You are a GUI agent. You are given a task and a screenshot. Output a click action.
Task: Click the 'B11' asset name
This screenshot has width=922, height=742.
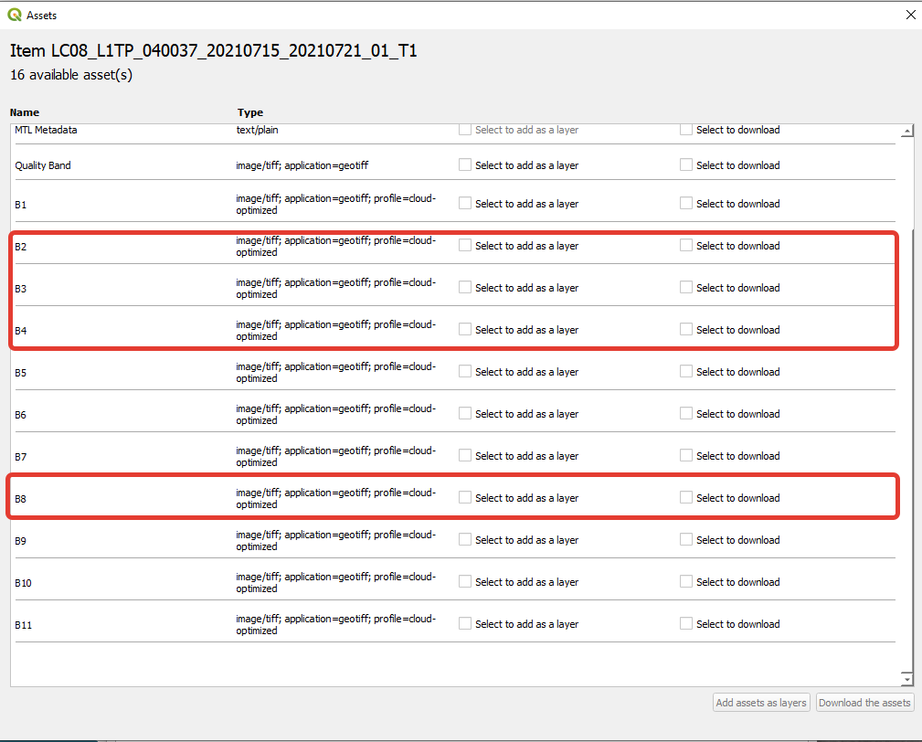pyautogui.click(x=23, y=625)
